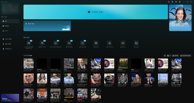Screen dimensions: 194x103
Task: Open the AI fashion model tool
Action: click(83, 43)
